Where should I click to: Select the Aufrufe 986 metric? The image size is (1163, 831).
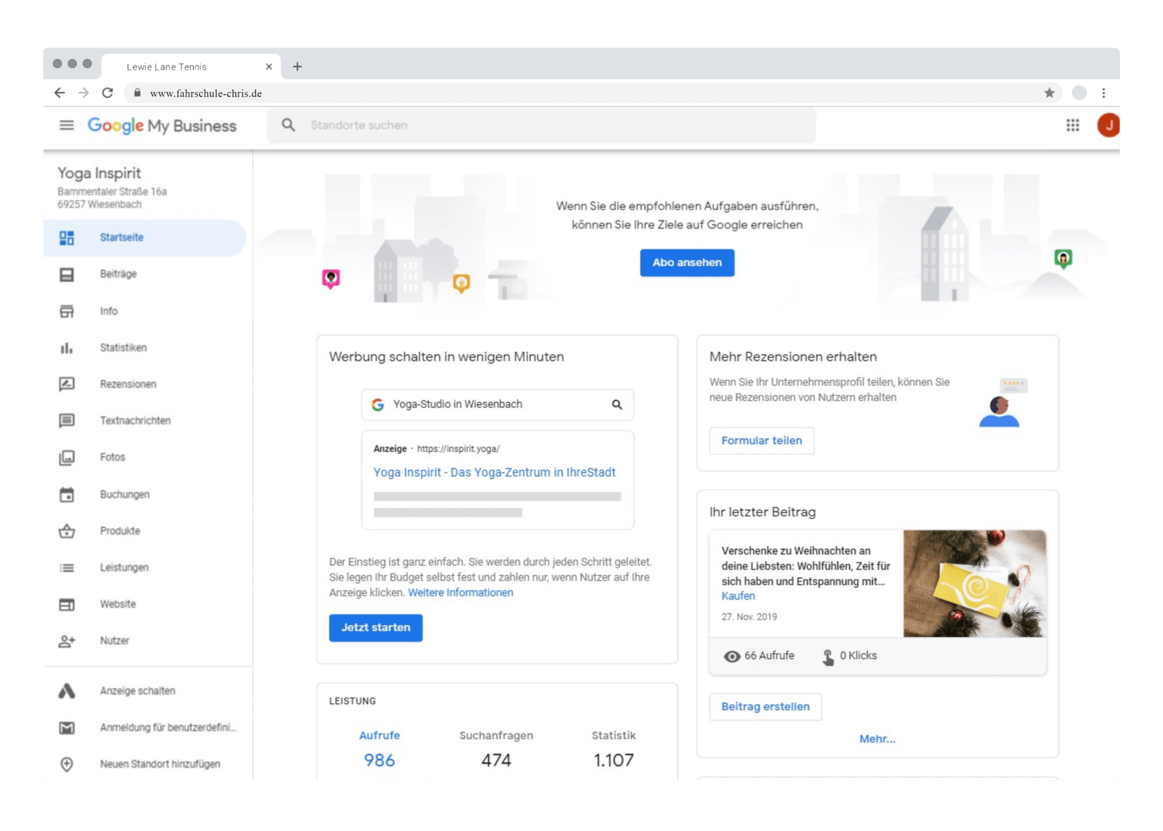(x=379, y=749)
